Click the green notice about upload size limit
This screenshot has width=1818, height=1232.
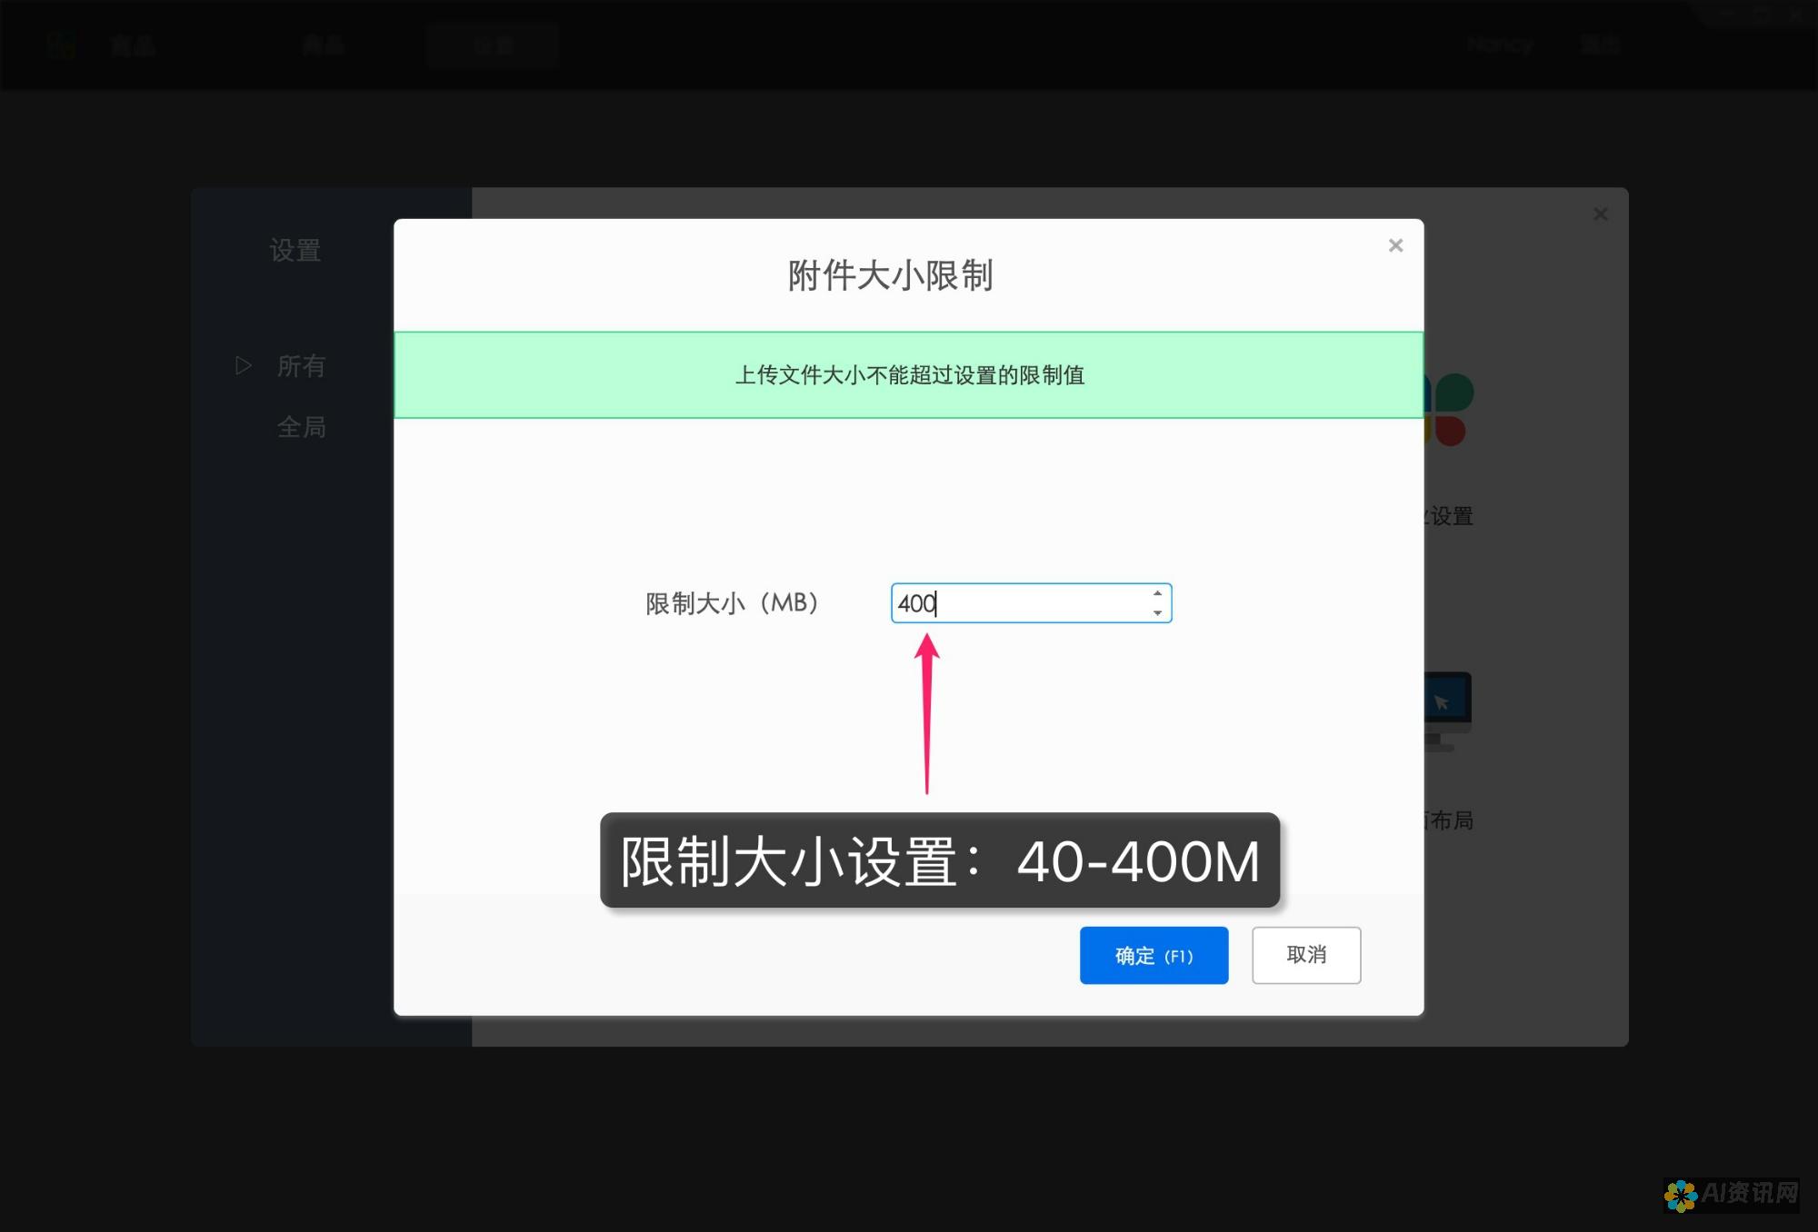(x=908, y=375)
